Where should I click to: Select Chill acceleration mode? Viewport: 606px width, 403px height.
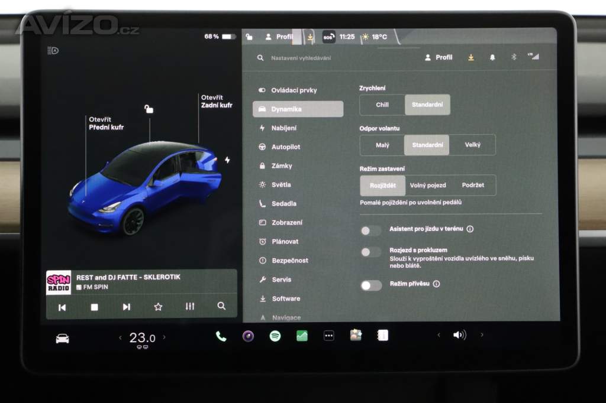382,105
